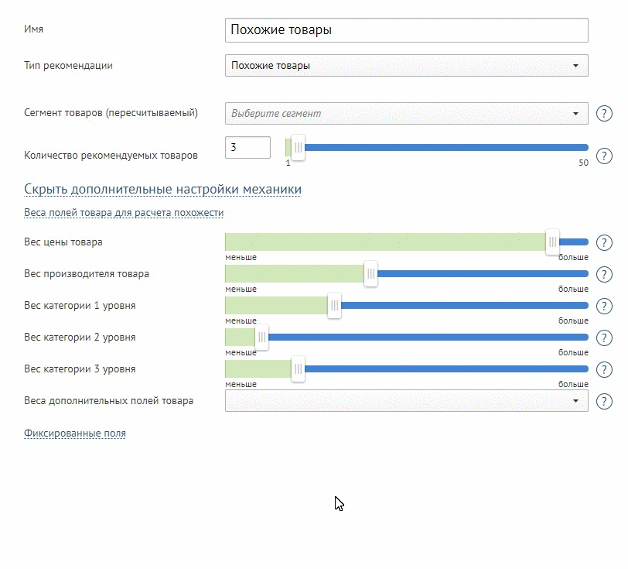This screenshot has width=628, height=569.
Task: Click the Вес производителя товара slider handle
Action: point(371,274)
